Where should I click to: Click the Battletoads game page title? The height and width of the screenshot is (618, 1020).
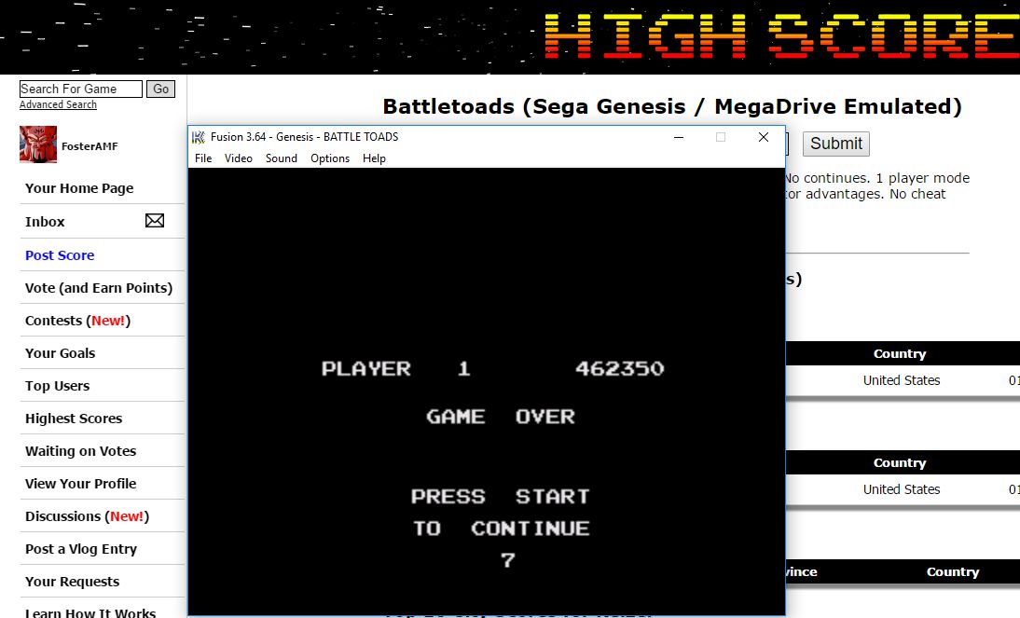[672, 106]
